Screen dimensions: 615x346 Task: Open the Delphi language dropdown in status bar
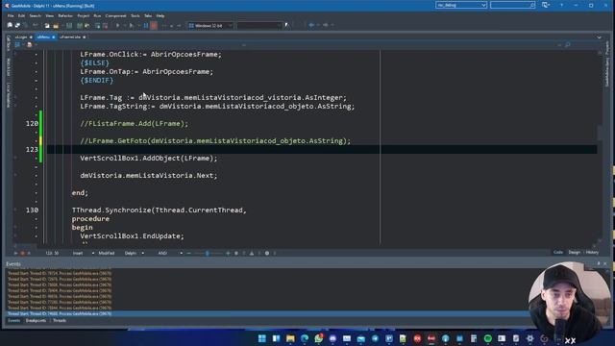click(135, 254)
